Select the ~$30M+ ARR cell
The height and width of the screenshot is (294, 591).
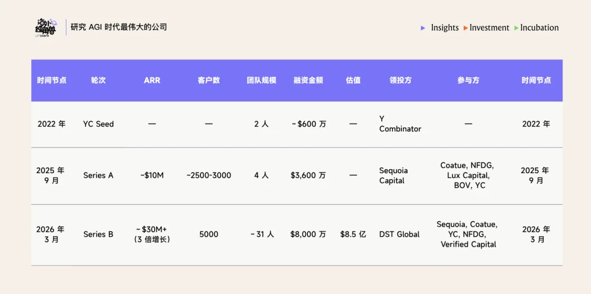pyautogui.click(x=152, y=234)
